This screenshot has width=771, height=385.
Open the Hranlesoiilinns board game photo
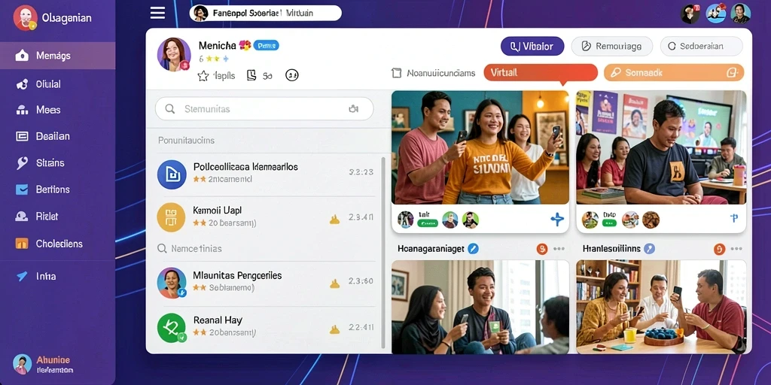661,307
